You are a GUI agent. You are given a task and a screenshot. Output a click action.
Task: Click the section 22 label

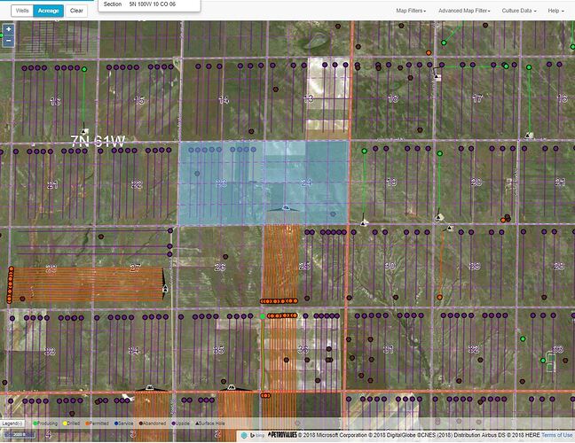tap(137, 184)
